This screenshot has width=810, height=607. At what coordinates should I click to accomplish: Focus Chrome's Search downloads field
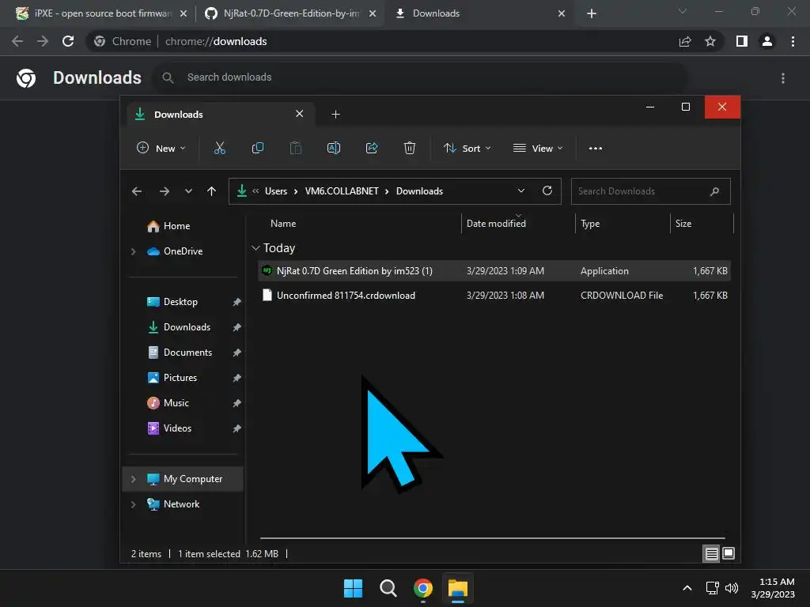click(x=419, y=77)
